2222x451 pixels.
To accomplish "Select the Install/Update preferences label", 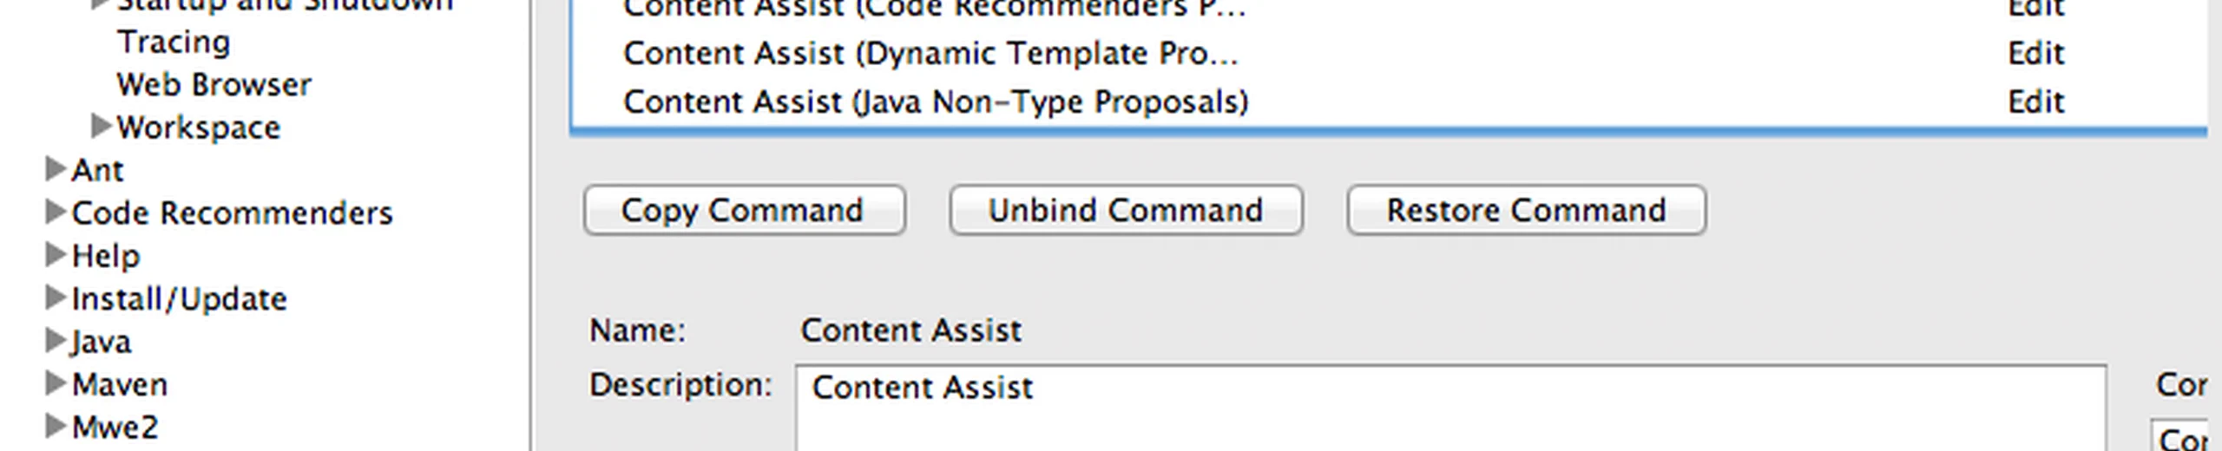I will [x=179, y=299].
